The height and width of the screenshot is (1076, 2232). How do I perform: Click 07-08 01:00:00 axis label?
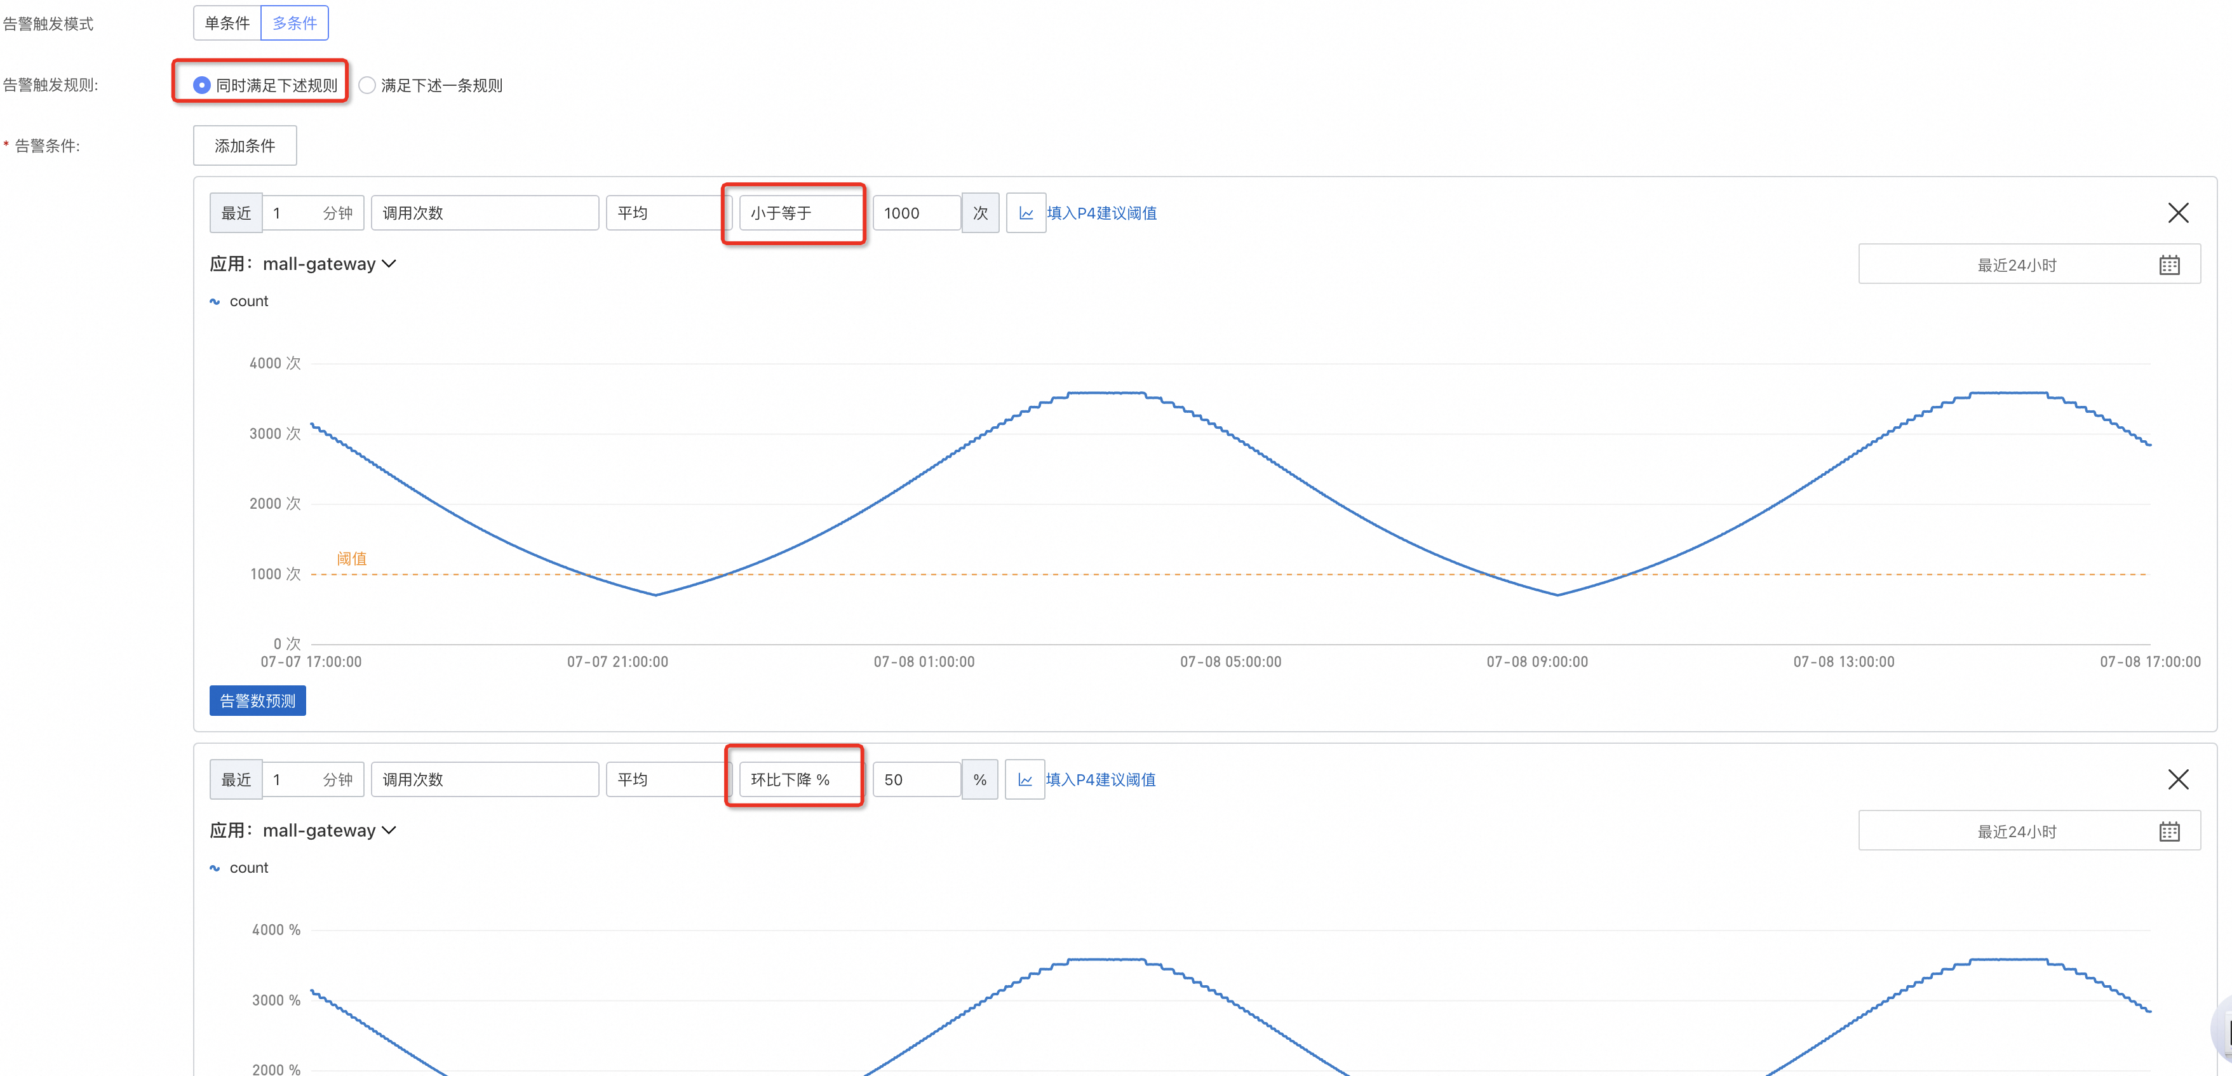pos(924,662)
